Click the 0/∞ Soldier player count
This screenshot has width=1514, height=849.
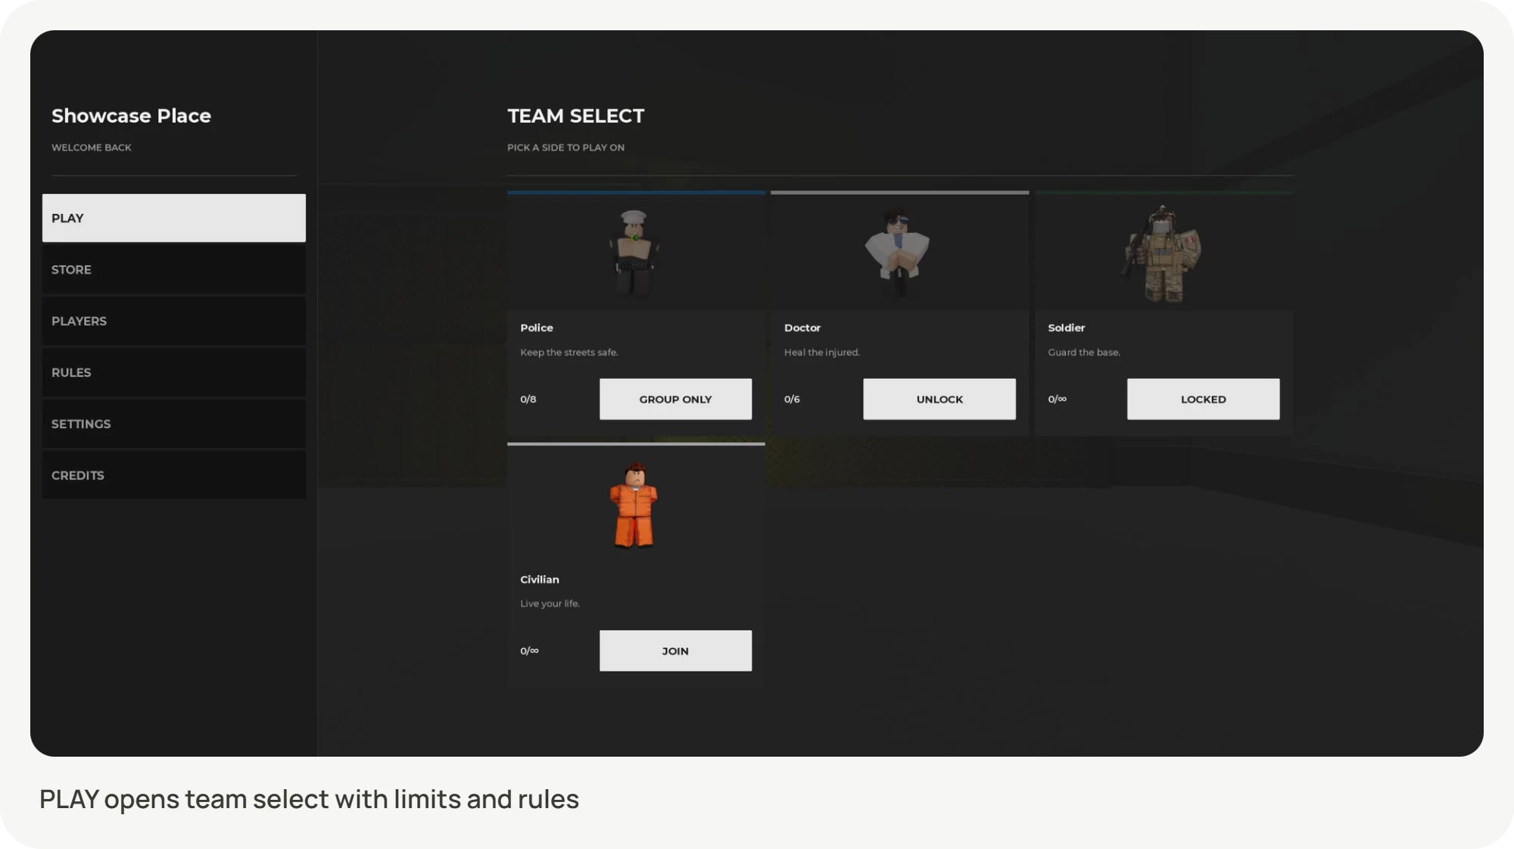[x=1058, y=399]
